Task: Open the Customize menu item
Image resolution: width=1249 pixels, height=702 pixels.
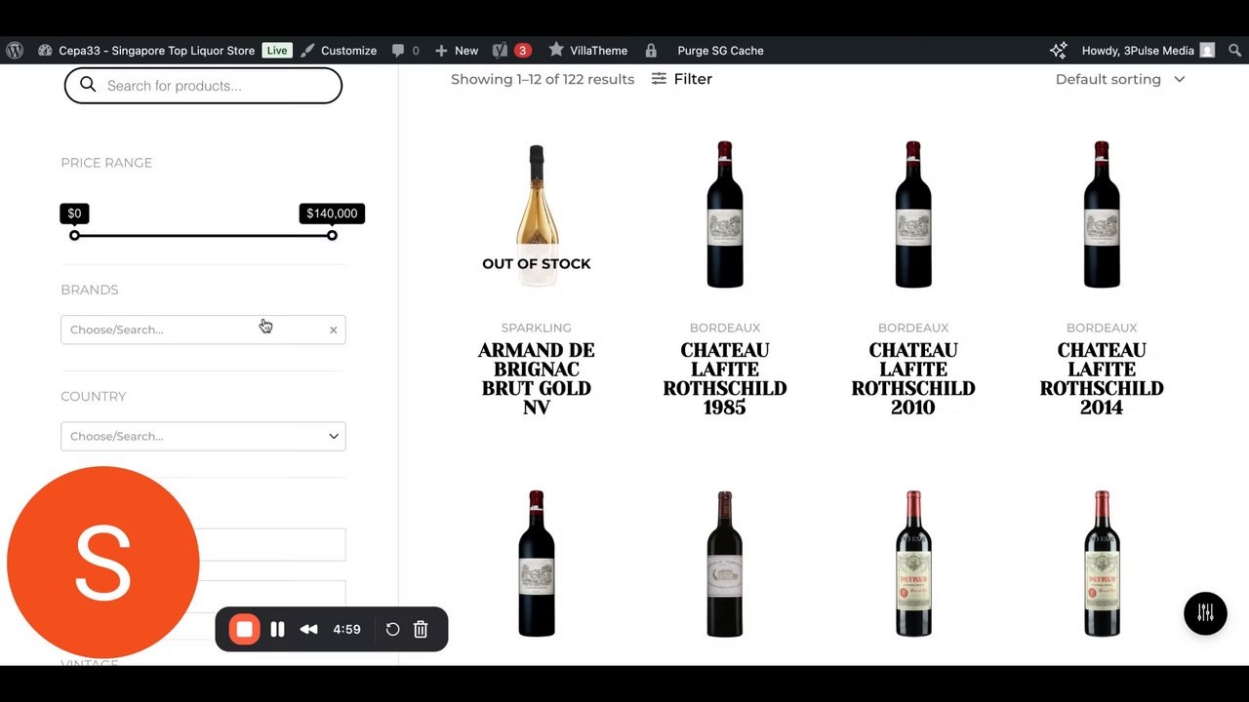Action: [x=348, y=51]
